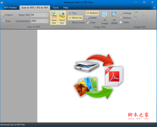This screenshot has height=127, width=157.
Task: Close the Advanced Scan to PDF window
Action: click(x=152, y=2)
